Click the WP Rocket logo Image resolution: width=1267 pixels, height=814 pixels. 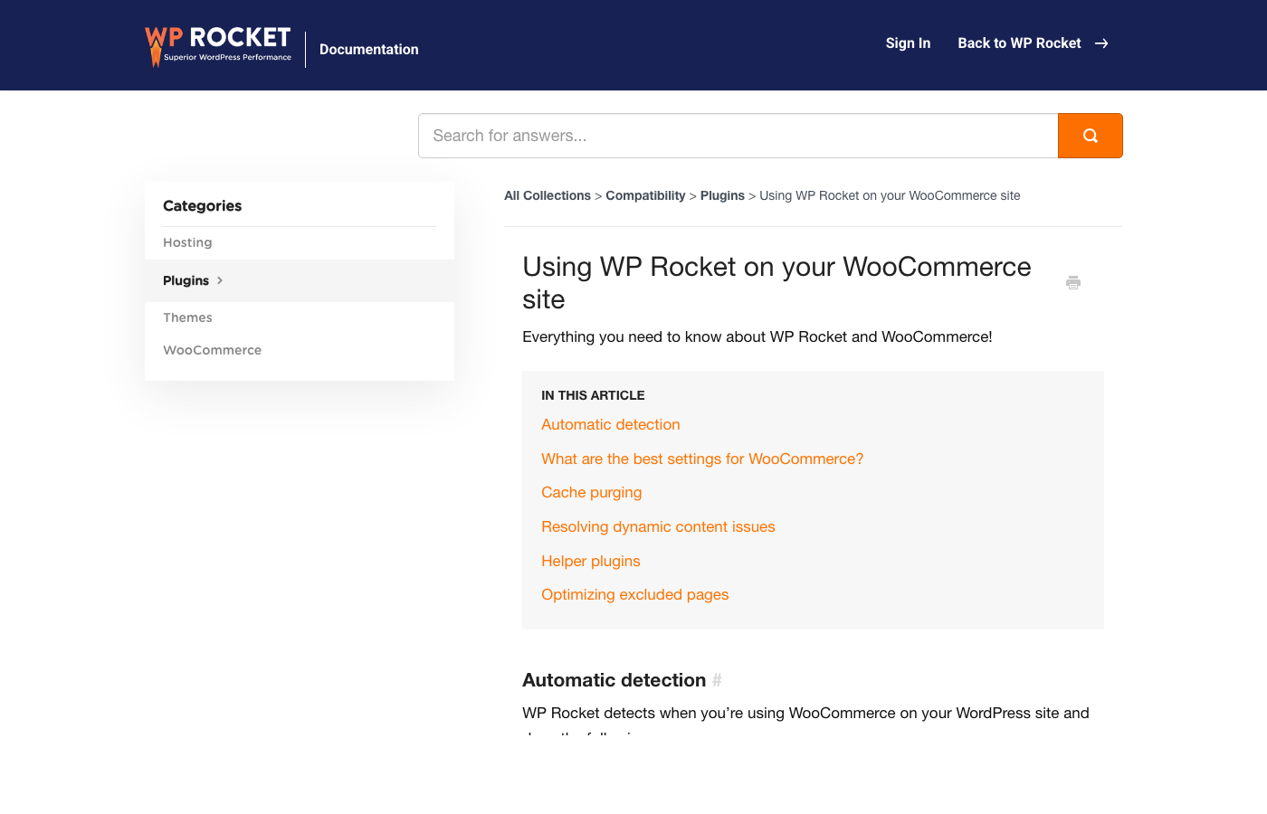(x=217, y=45)
